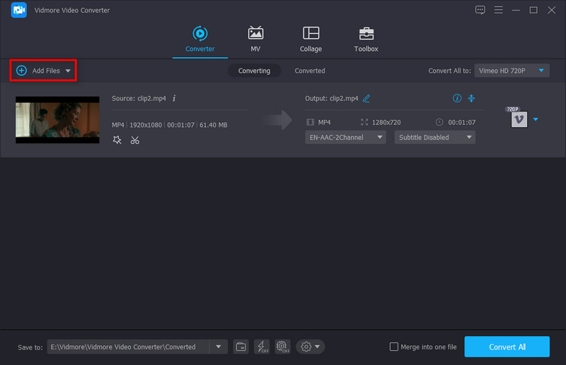
Task: Rename output with the pencil icon
Action: [x=366, y=98]
